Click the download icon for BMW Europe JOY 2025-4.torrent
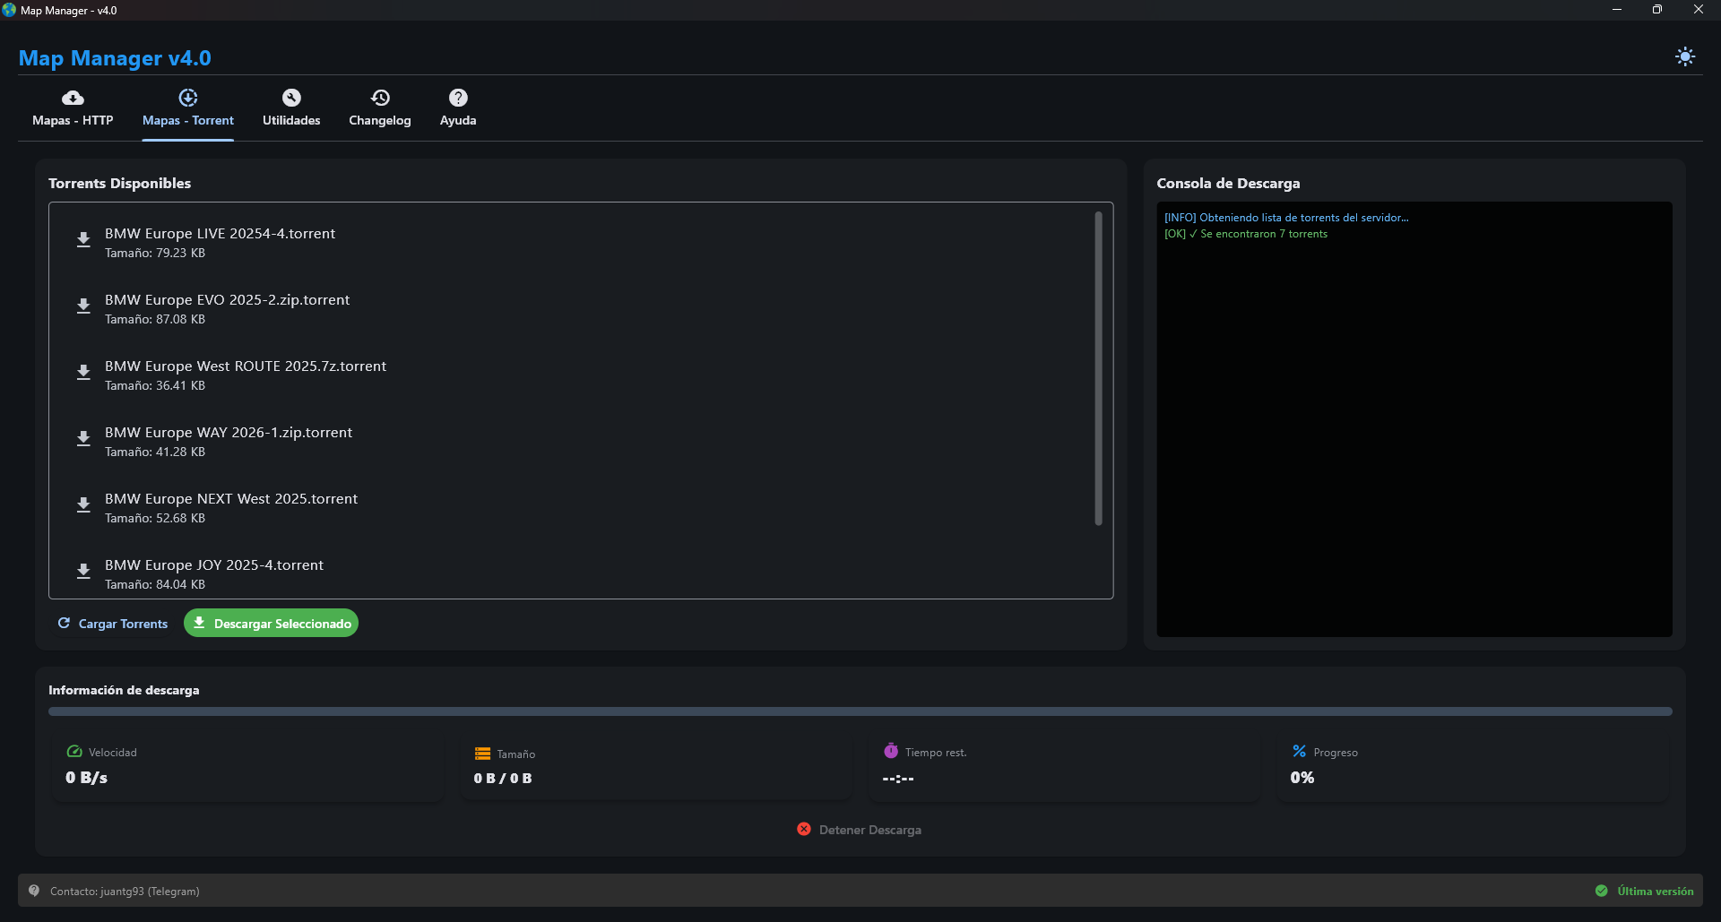Viewport: 1721px width, 922px height. tap(83, 571)
